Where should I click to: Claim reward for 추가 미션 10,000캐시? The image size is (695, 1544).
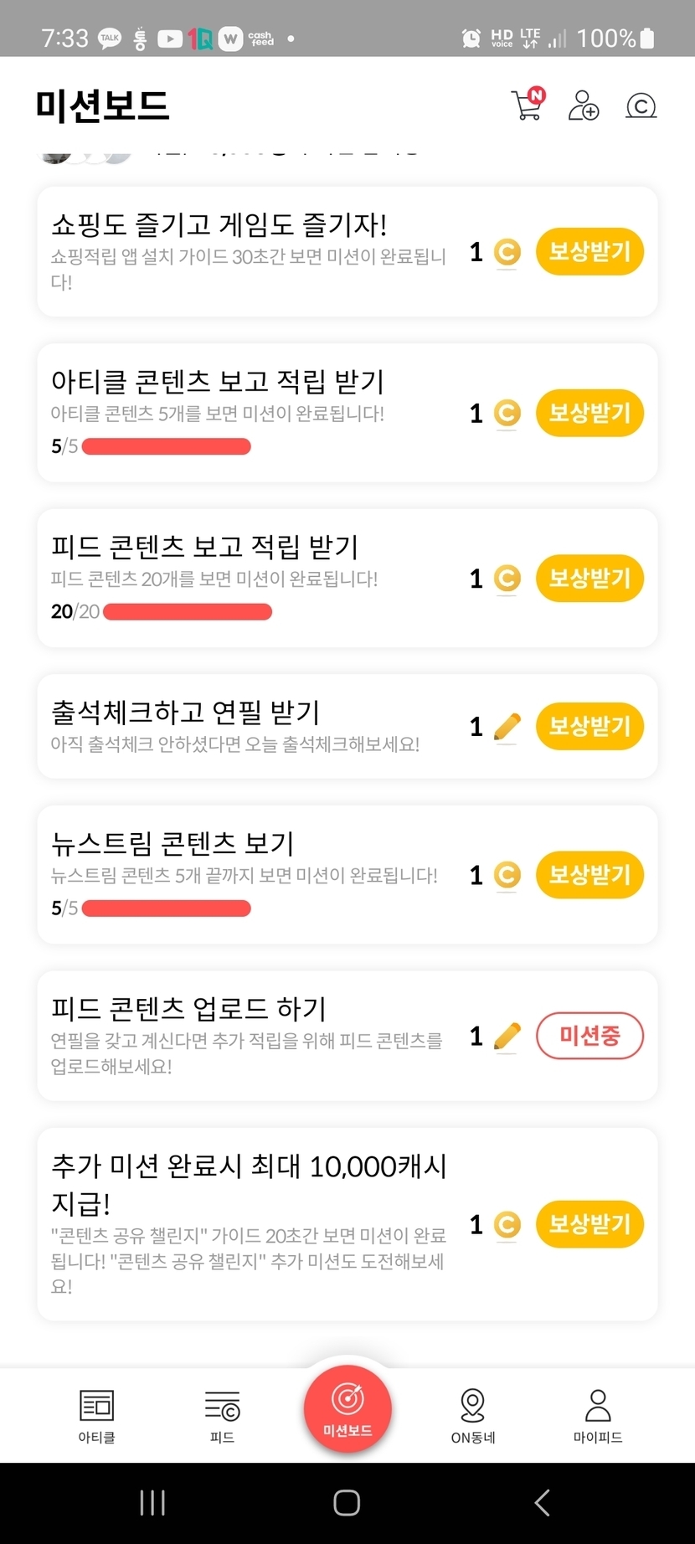coord(589,1224)
